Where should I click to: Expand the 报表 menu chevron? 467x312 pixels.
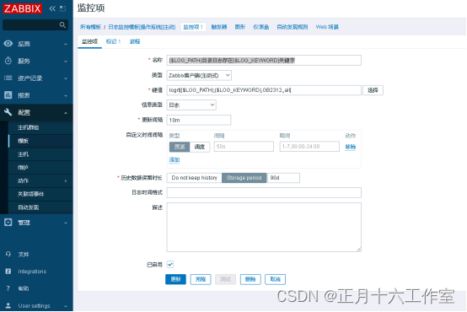pos(66,95)
